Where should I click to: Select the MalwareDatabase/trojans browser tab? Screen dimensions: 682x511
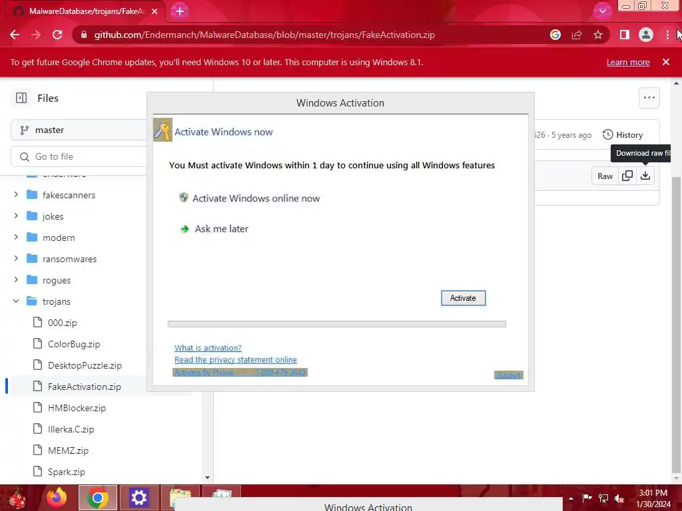click(x=86, y=11)
